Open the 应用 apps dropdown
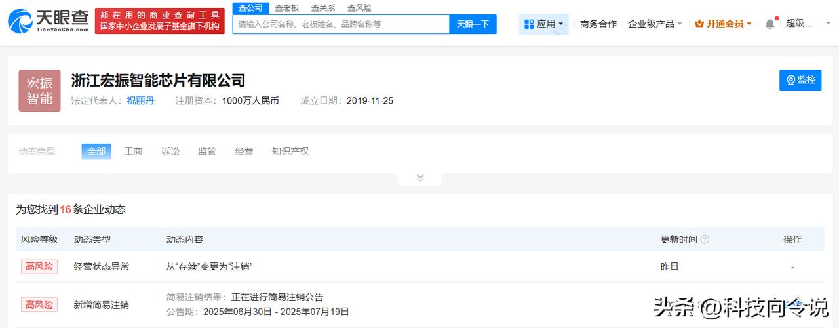Image resolution: width=839 pixels, height=328 pixels. click(x=544, y=24)
